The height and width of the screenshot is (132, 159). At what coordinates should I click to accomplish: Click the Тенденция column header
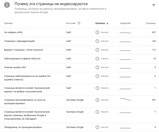(125, 23)
